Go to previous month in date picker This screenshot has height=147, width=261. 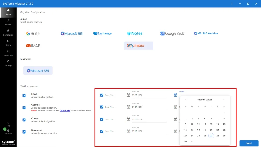(186, 100)
